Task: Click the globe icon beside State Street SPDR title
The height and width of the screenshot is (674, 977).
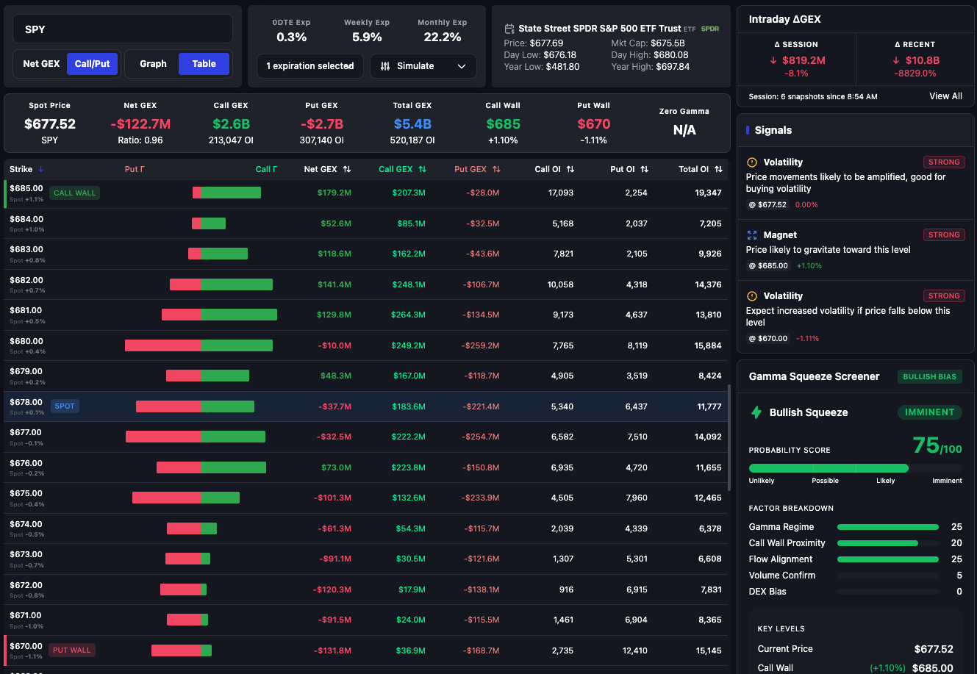Action: (x=509, y=27)
